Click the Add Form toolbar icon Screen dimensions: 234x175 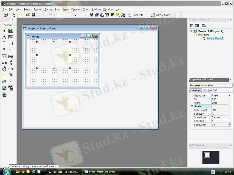pyautogui.click(x=13, y=15)
